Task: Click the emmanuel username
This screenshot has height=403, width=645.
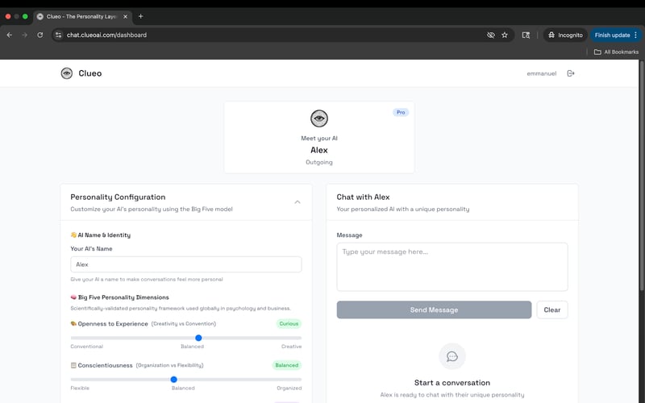Action: 541,73
